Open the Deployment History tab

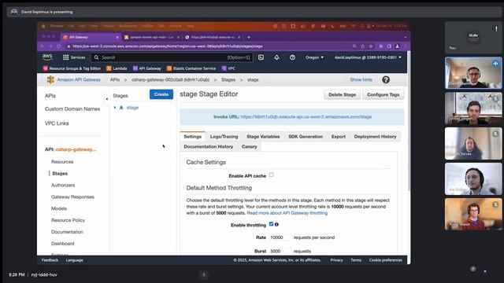click(375, 136)
